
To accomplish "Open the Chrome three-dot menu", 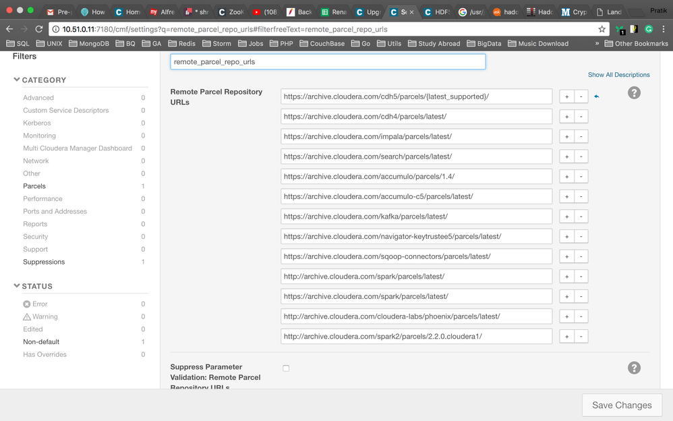I will (664, 29).
